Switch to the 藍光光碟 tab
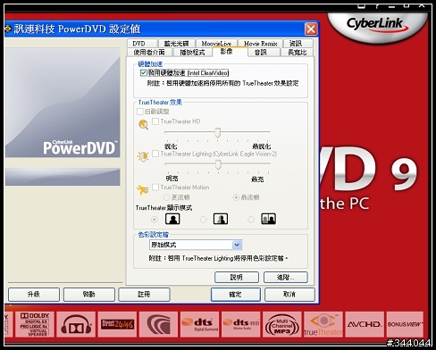 (x=177, y=44)
